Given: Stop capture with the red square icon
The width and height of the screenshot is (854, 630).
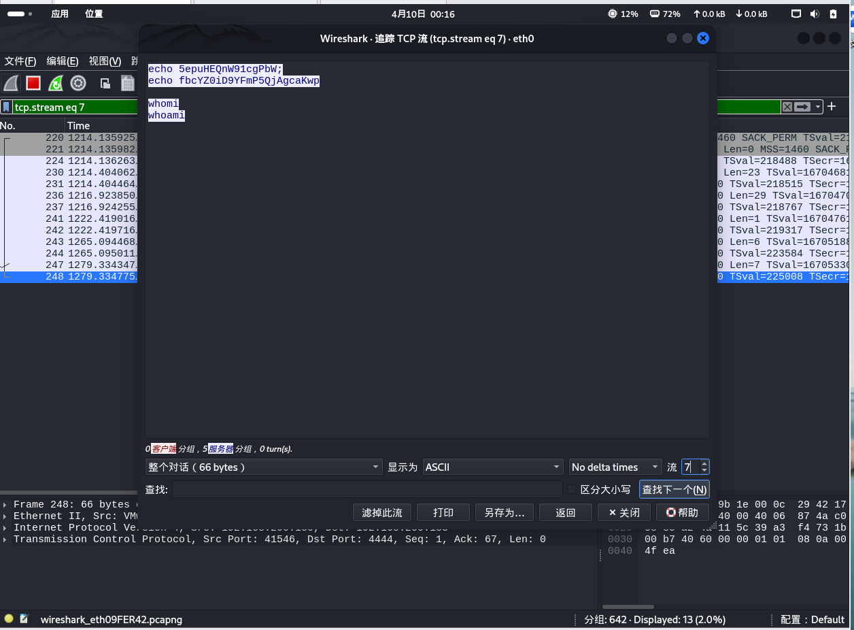Looking at the screenshot, I should tap(33, 83).
